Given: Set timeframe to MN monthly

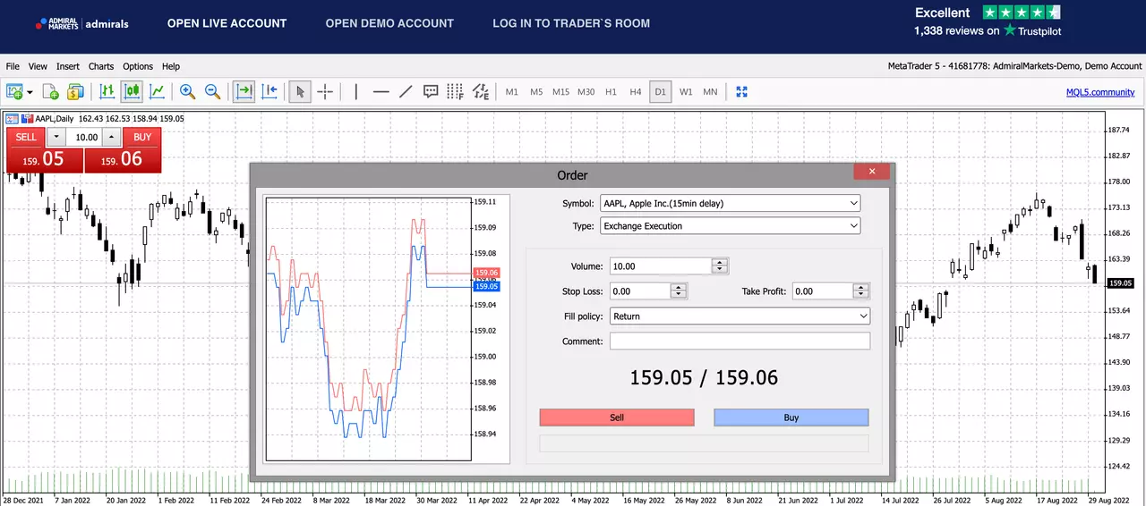Looking at the screenshot, I should (x=710, y=92).
